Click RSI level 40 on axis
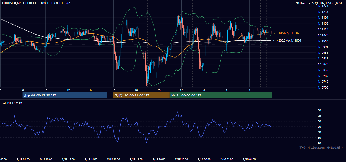Viewport: 346px width, 162px height. click(319, 132)
